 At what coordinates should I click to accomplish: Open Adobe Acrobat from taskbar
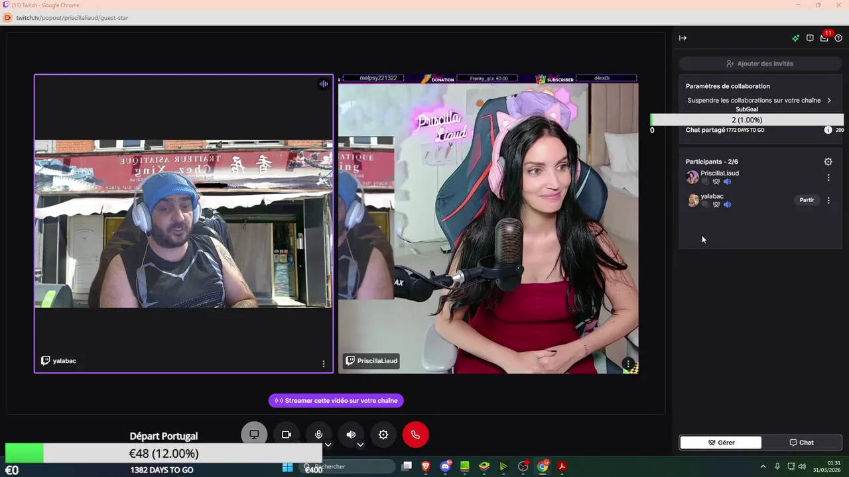click(x=562, y=466)
